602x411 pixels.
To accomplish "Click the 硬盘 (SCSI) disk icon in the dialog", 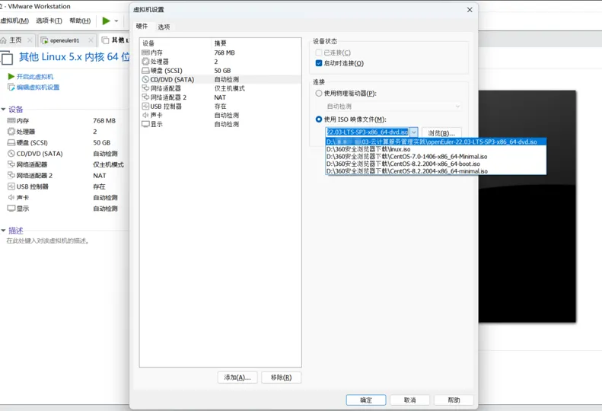I will [145, 70].
